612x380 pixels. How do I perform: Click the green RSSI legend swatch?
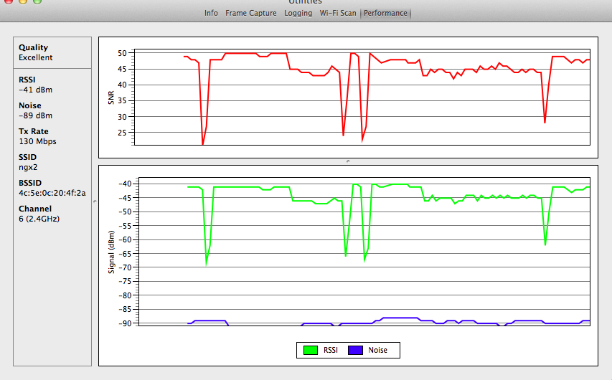pyautogui.click(x=311, y=350)
